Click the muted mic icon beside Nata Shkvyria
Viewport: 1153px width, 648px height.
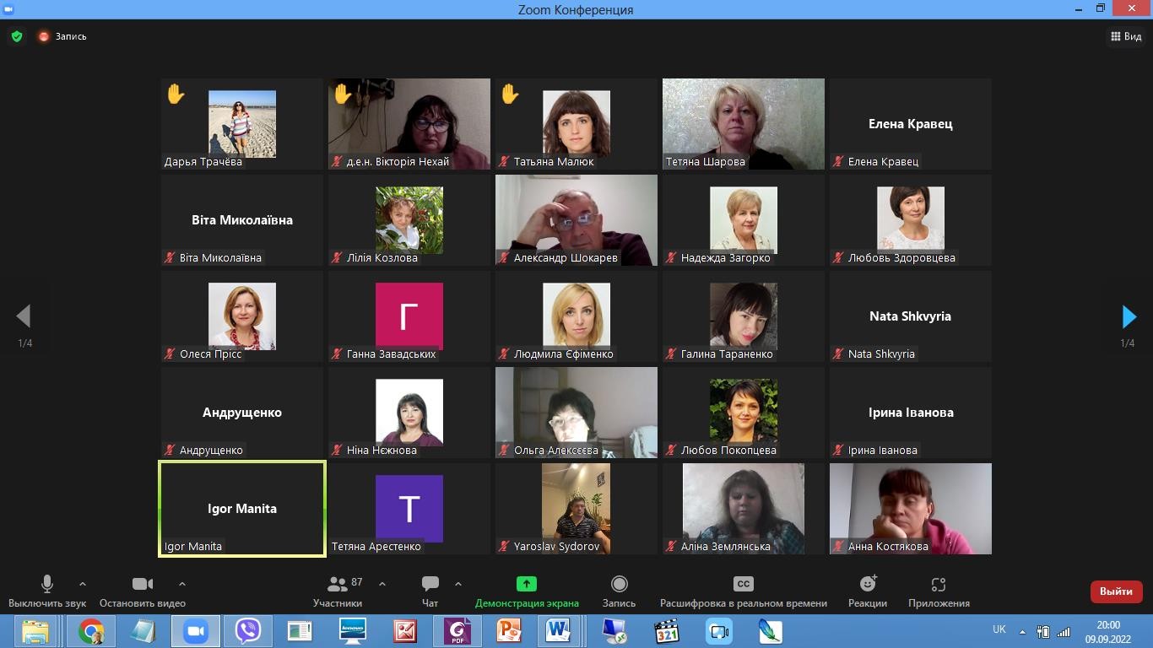839,354
